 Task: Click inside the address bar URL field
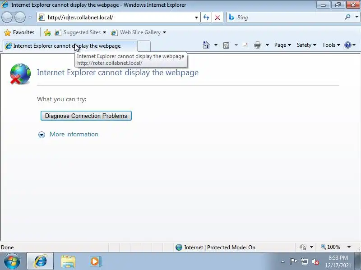[120, 18]
